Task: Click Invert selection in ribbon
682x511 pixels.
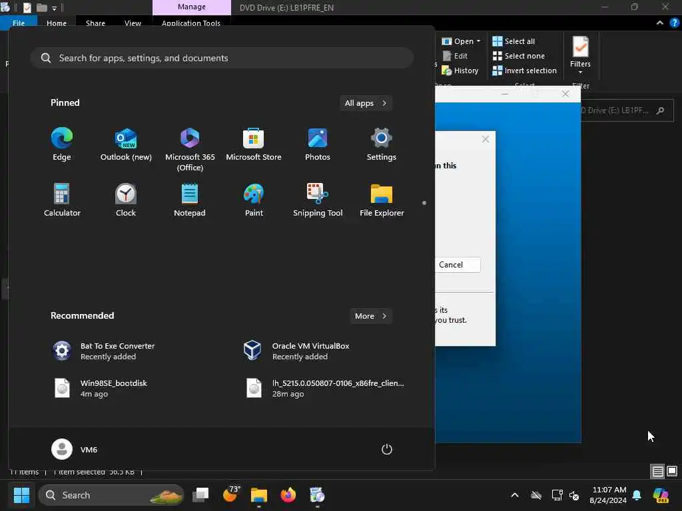Action: coord(524,71)
